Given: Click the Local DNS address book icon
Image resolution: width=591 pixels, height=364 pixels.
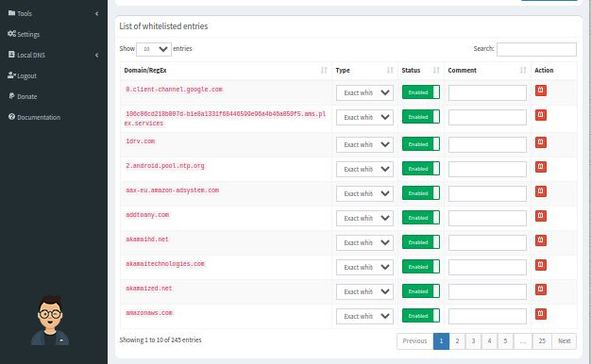Looking at the screenshot, I should tap(11, 54).
